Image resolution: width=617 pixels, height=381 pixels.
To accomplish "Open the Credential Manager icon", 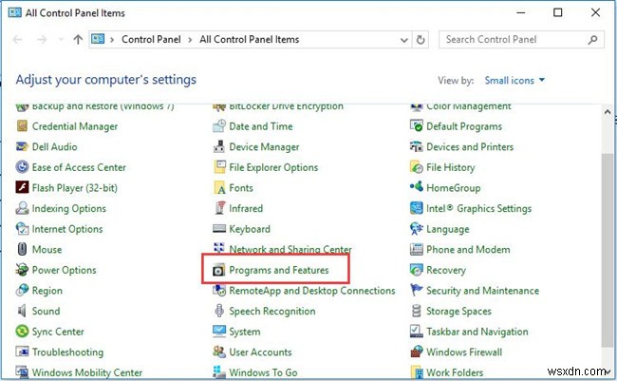I will pyautogui.click(x=22, y=126).
